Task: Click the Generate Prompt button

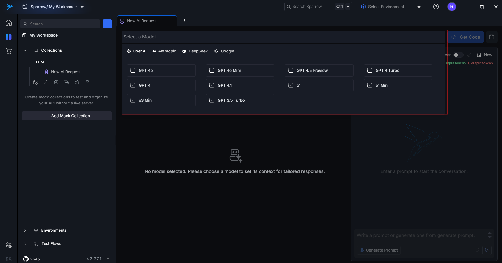Action: tap(379, 250)
